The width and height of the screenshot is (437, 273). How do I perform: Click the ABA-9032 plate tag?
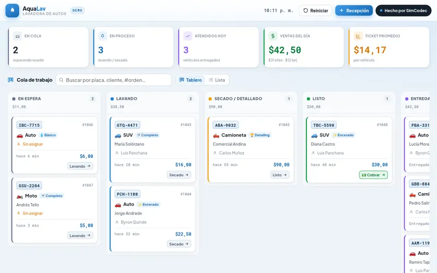coord(226,125)
